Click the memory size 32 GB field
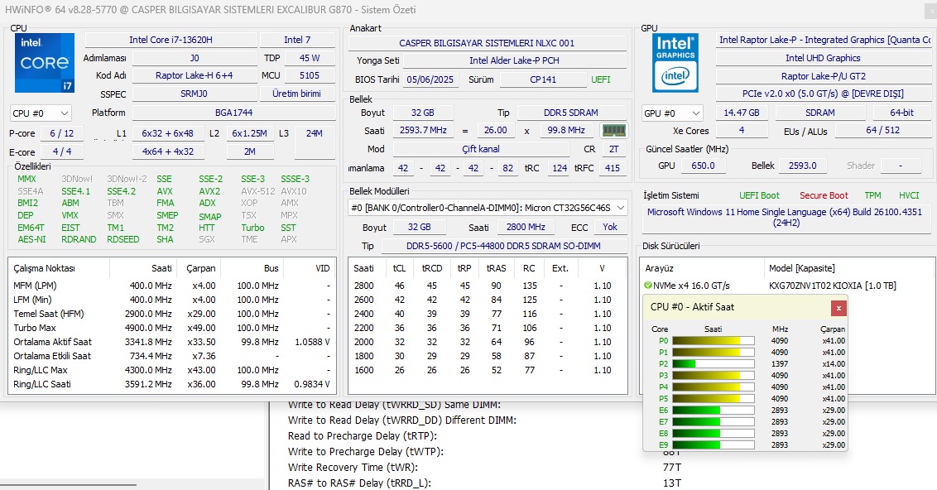This screenshot has width=937, height=490. coord(422,113)
